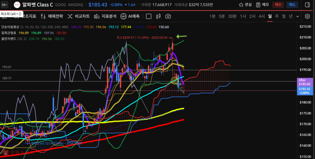Viewport: 315px width, 159px height.
Task: Toggle the right side panel icon
Action: coord(307,5)
